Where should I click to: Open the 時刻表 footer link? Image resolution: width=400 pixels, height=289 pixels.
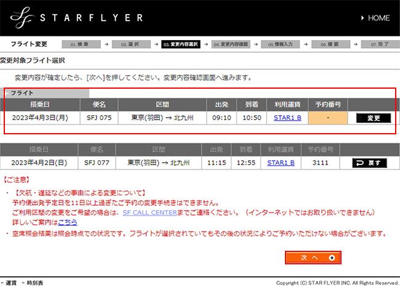click(x=34, y=283)
